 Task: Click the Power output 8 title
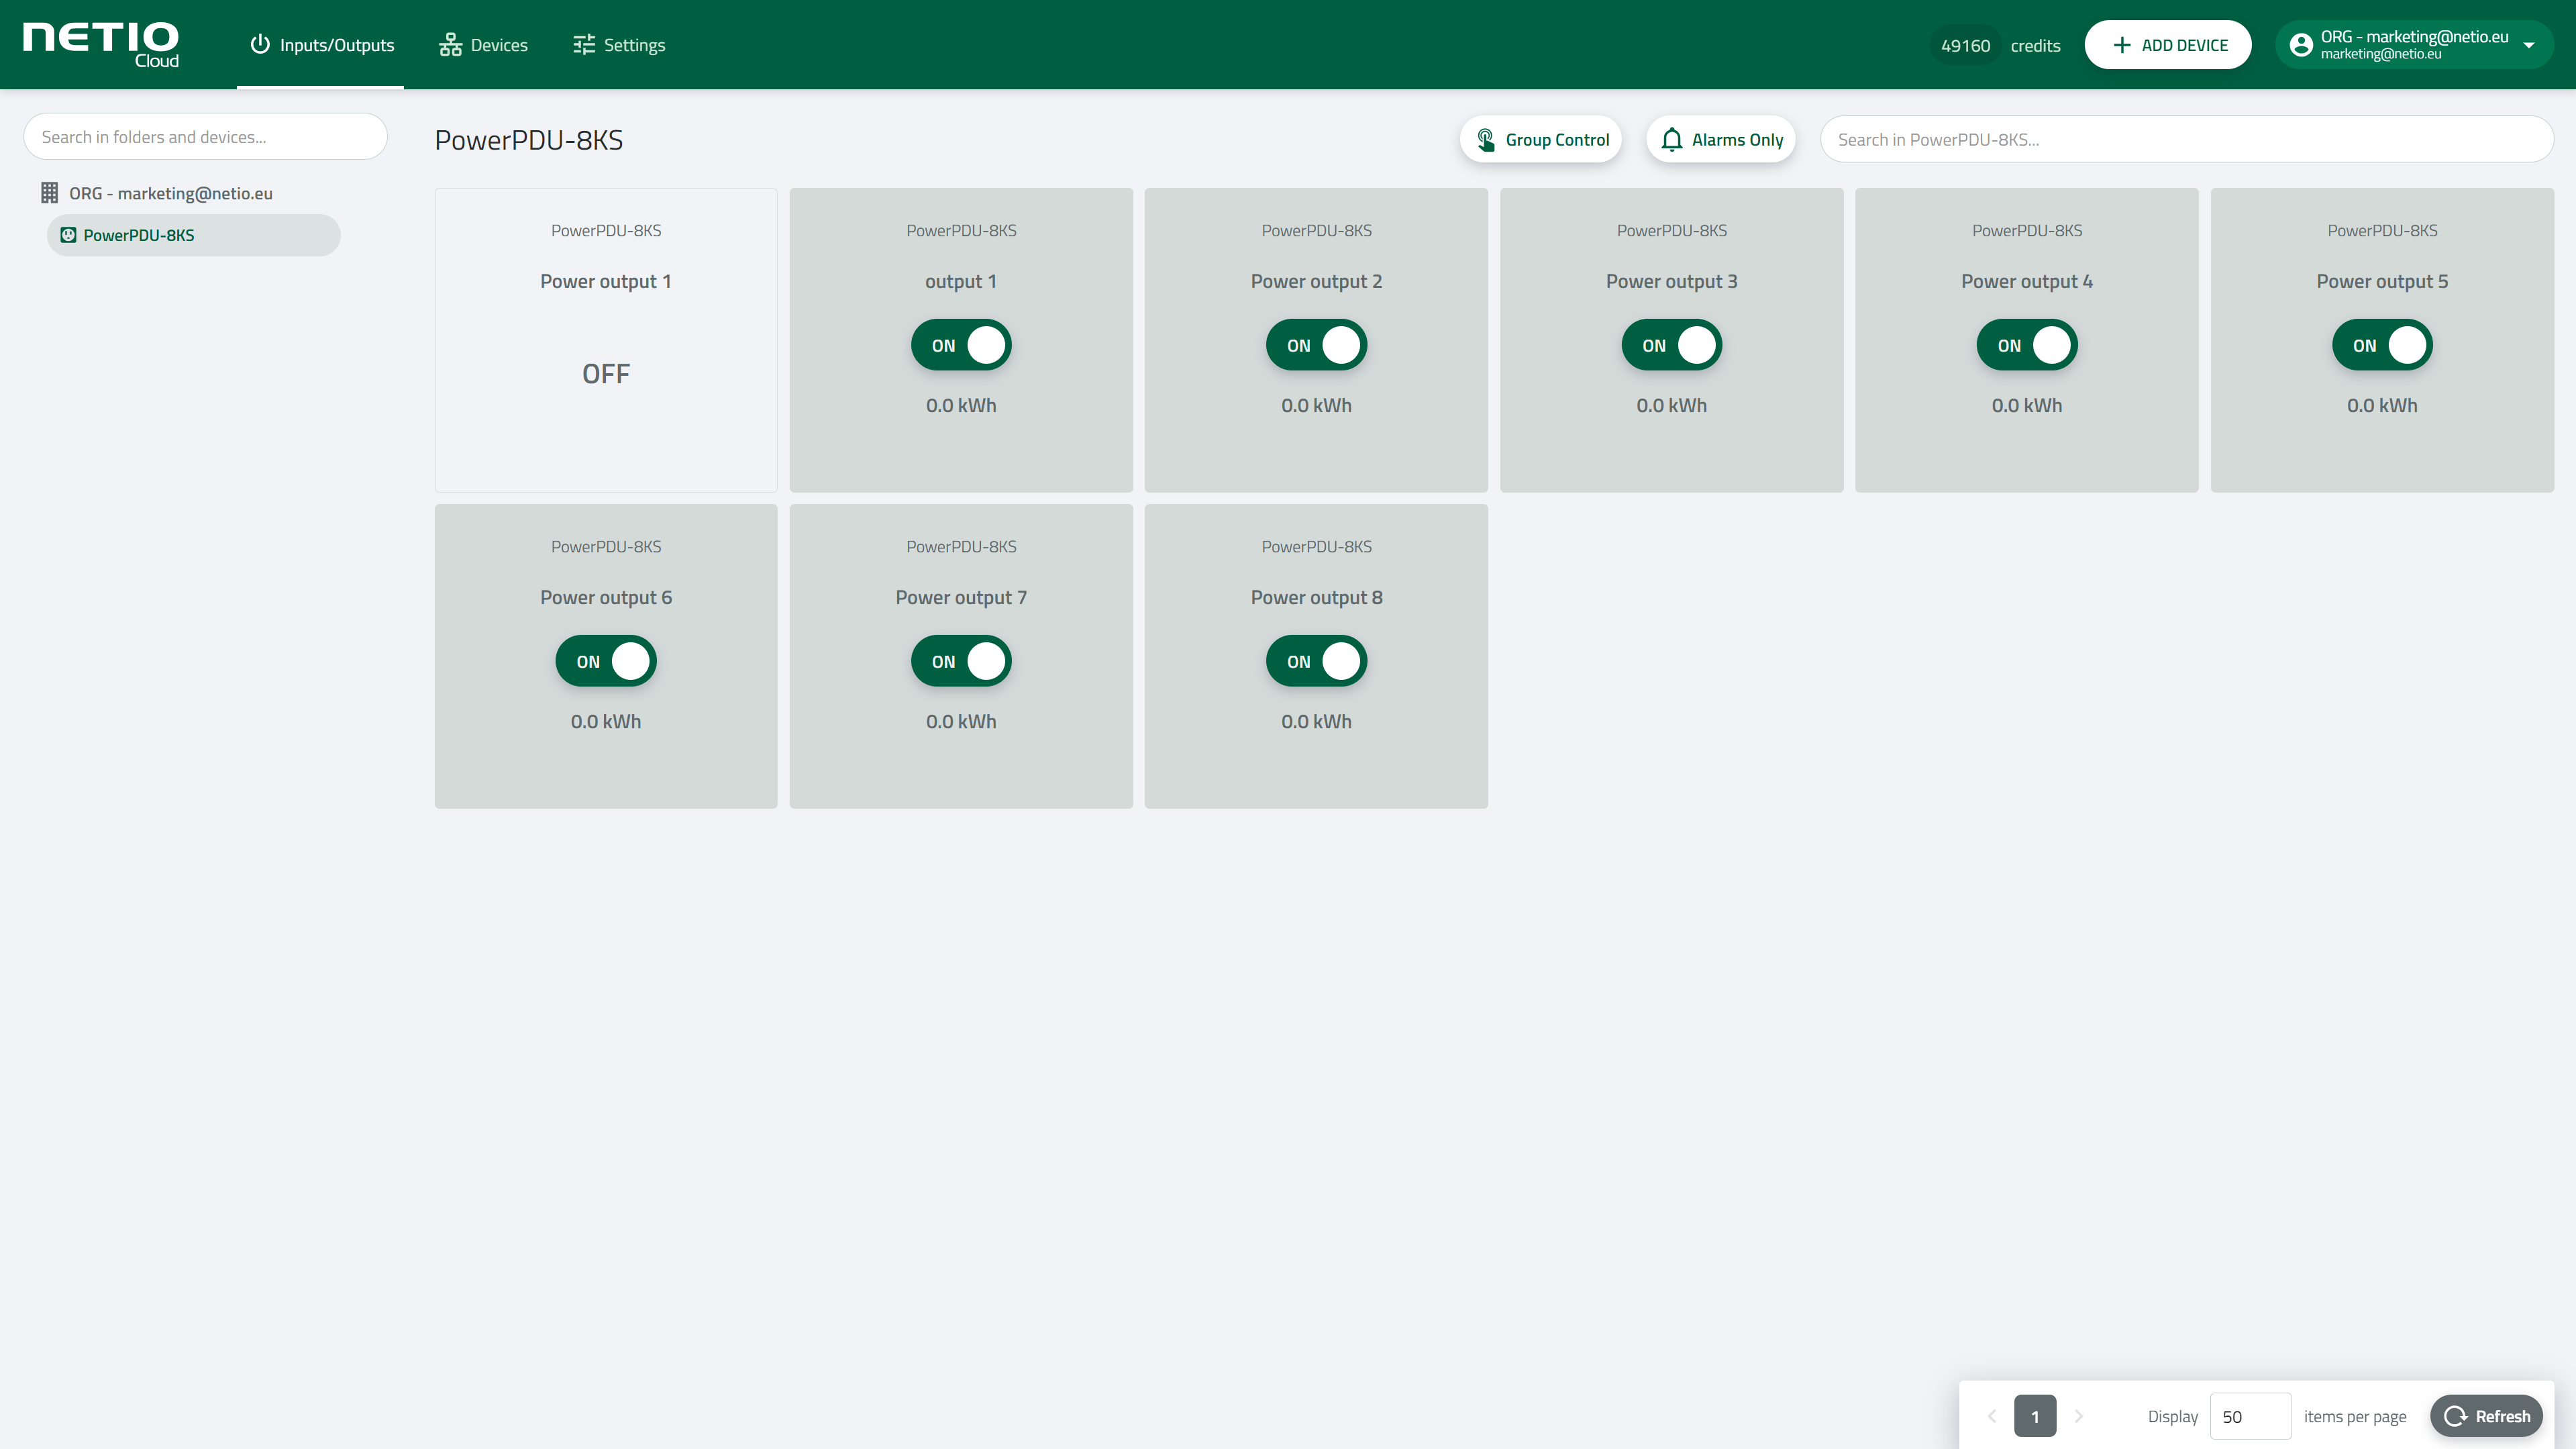(x=1316, y=598)
